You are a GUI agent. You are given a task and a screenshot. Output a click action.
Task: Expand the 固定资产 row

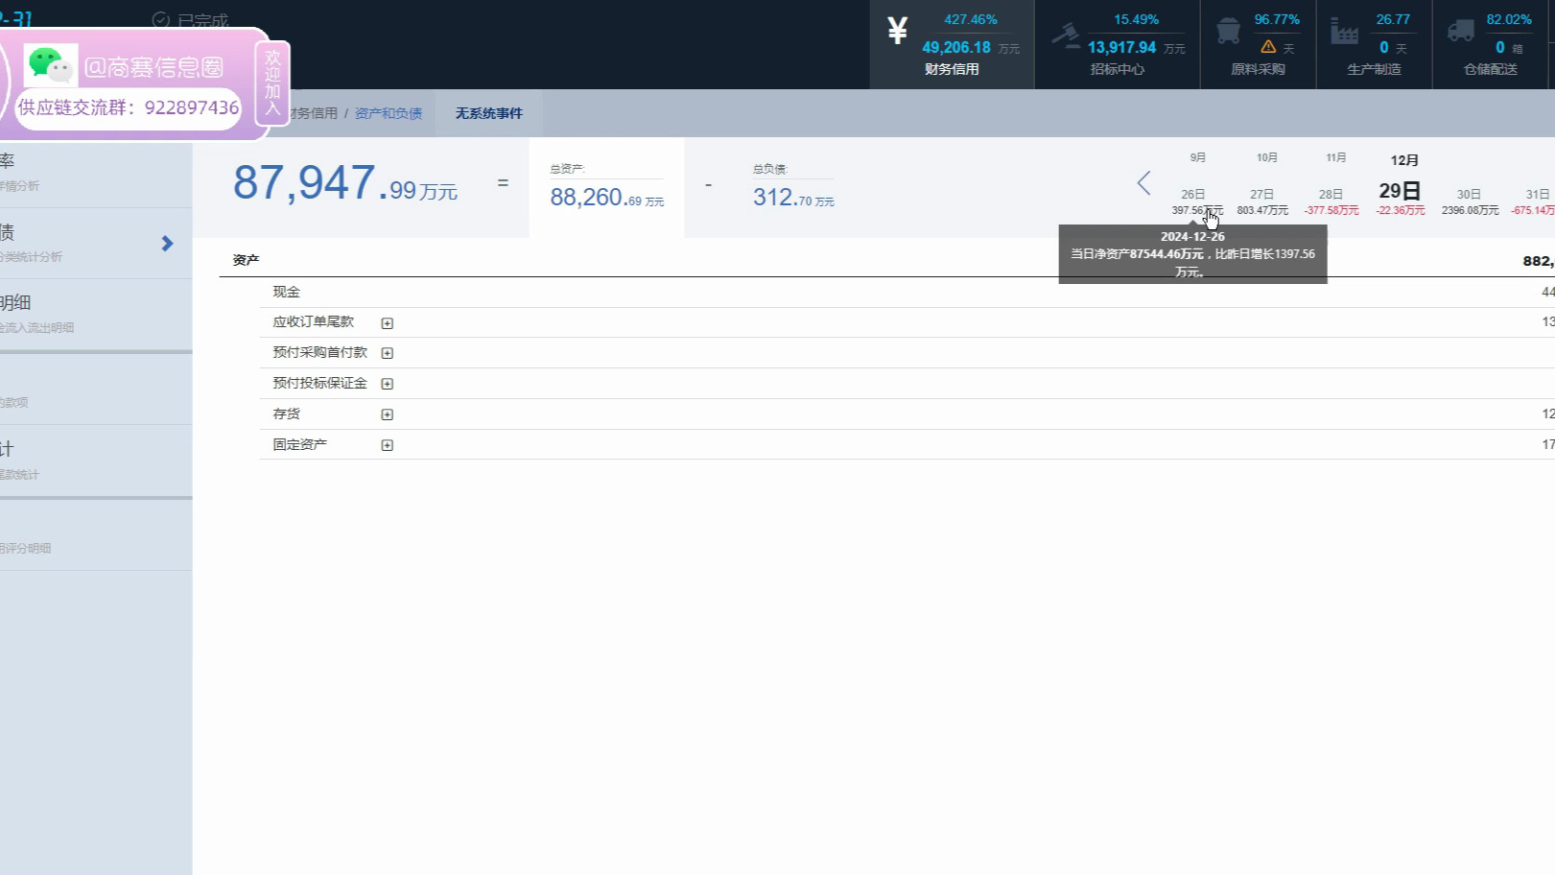388,445
